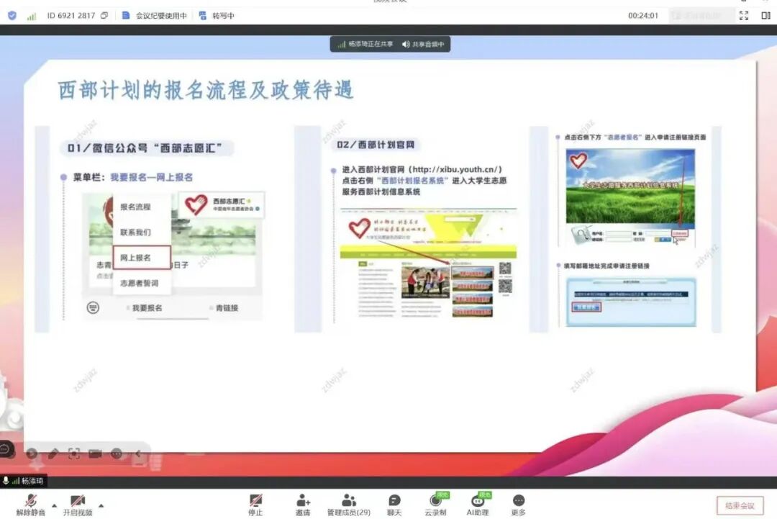Open the 更多 more options menu

pos(518,505)
